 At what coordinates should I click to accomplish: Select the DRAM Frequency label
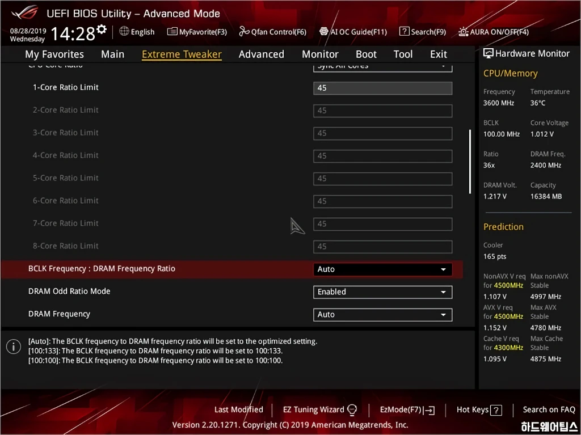coord(59,314)
